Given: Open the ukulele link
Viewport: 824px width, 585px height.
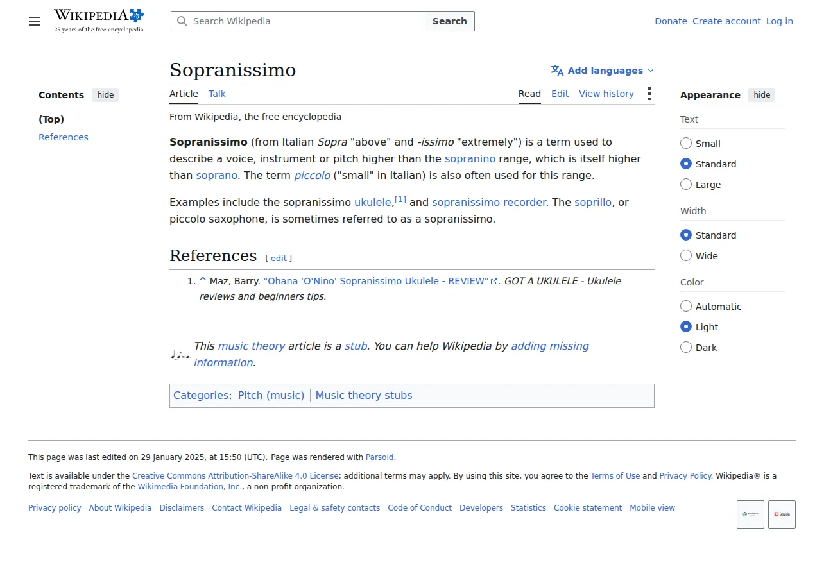Looking at the screenshot, I should tap(373, 202).
